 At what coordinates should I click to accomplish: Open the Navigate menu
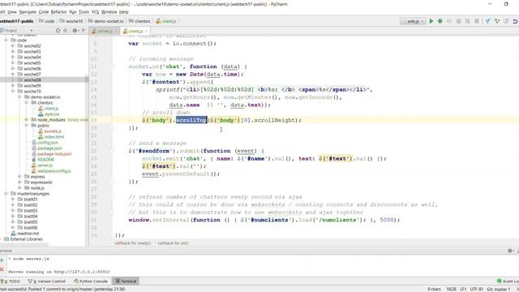(28, 12)
